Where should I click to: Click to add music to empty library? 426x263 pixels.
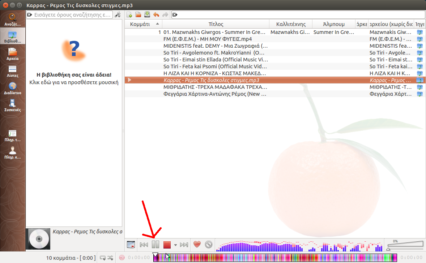click(x=74, y=82)
